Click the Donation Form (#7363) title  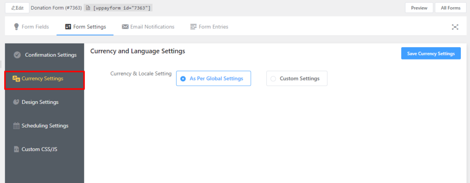(56, 8)
